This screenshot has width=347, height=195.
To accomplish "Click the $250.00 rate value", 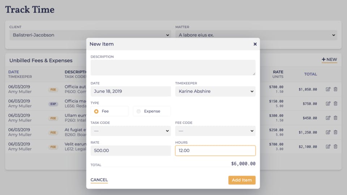I will click(x=276, y=130).
